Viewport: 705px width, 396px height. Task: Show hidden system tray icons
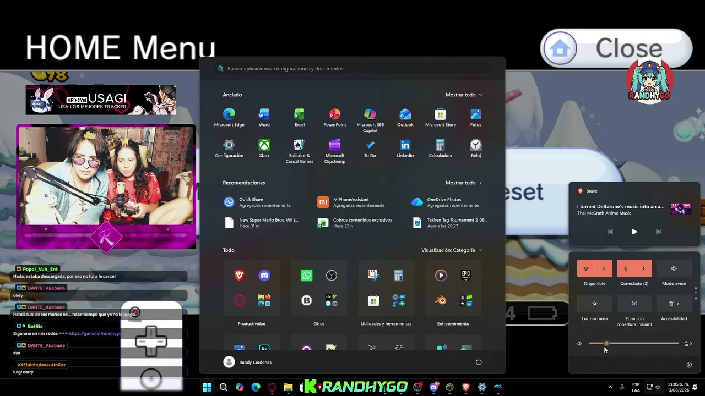tap(610, 388)
